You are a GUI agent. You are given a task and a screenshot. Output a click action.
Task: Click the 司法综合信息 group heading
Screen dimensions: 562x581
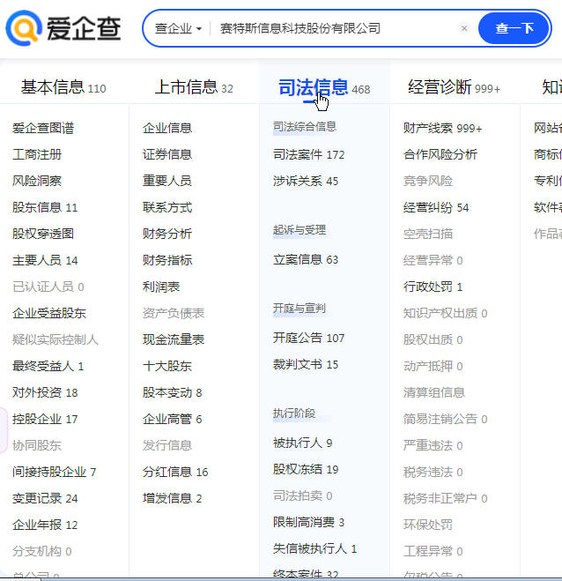point(305,127)
